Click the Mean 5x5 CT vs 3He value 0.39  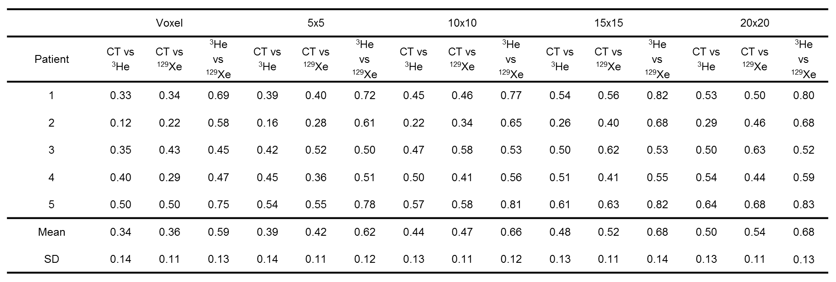(x=267, y=232)
